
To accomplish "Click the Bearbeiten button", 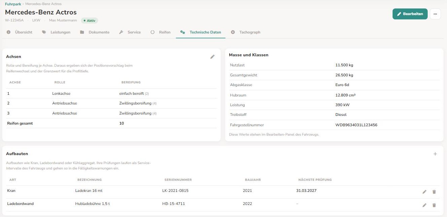I will point(410,14).
